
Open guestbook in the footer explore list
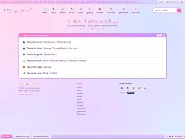[x=81, y=112]
